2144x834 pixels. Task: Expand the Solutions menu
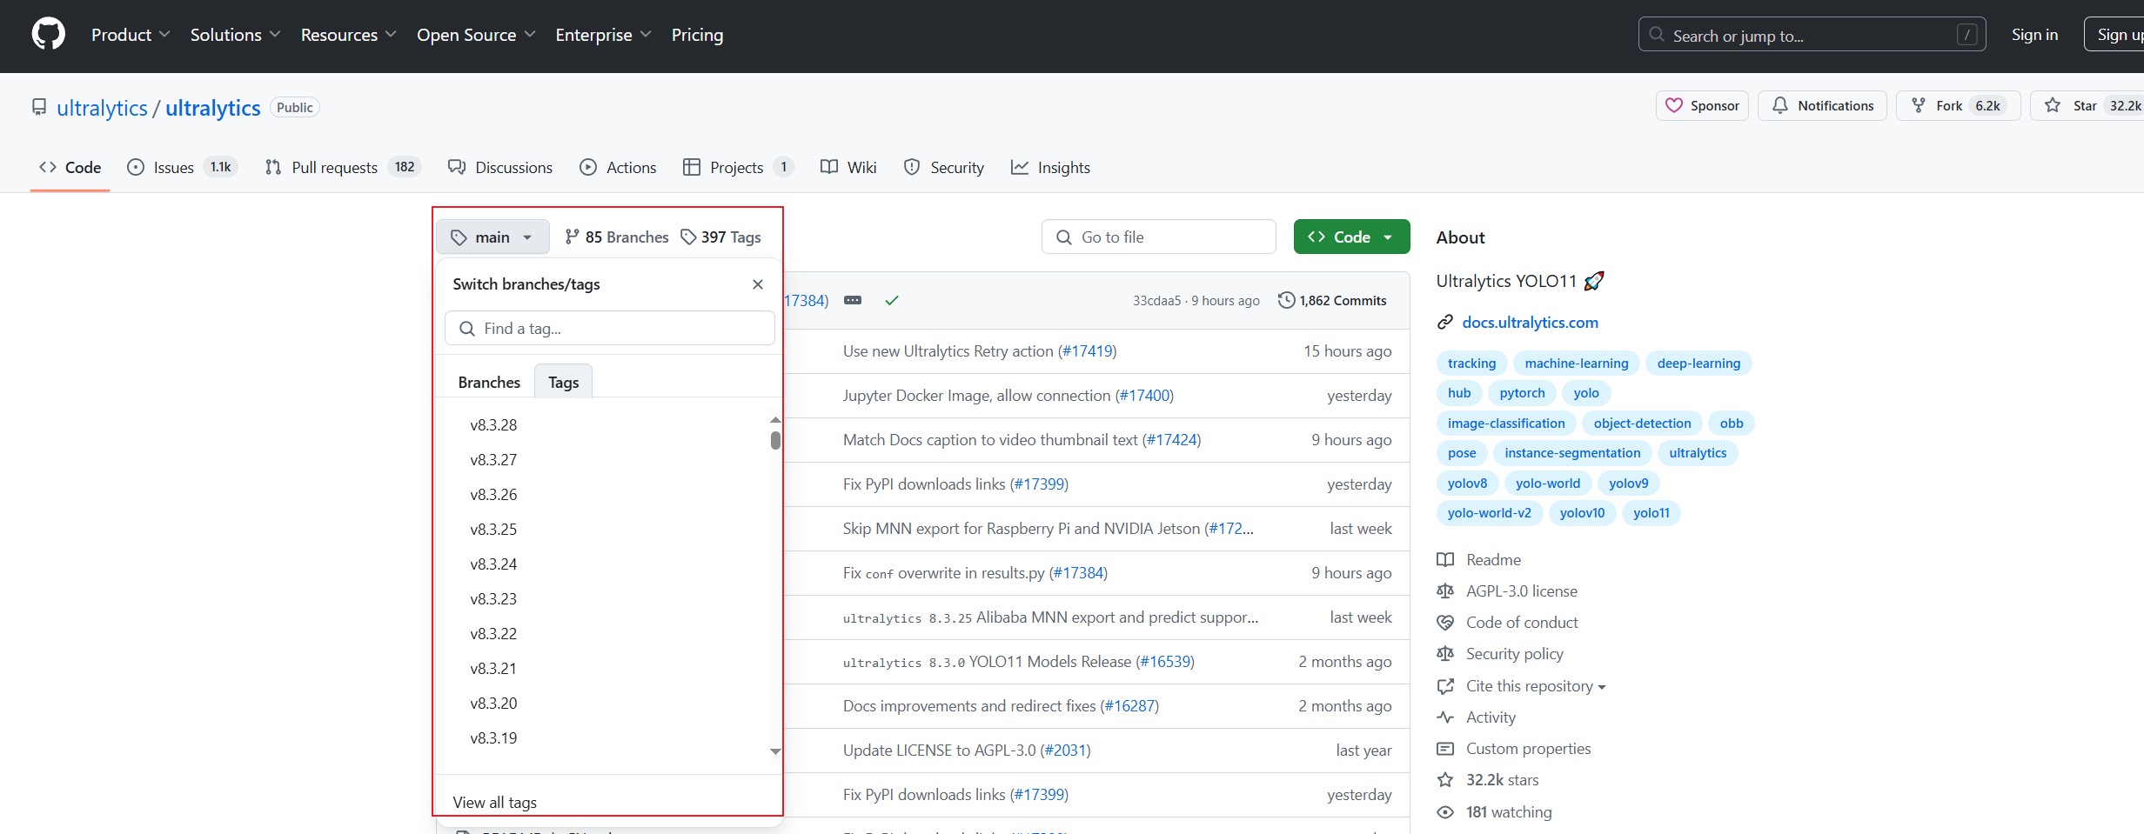tap(235, 35)
